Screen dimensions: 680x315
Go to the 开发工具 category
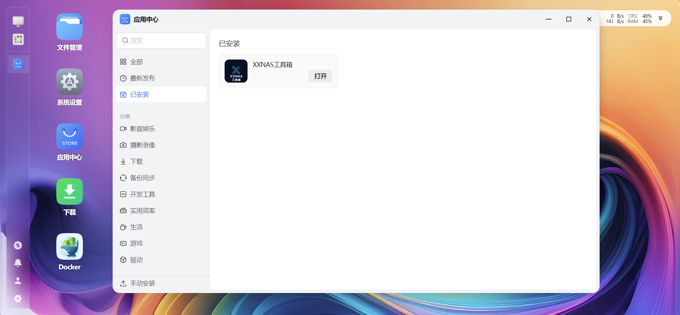point(142,195)
